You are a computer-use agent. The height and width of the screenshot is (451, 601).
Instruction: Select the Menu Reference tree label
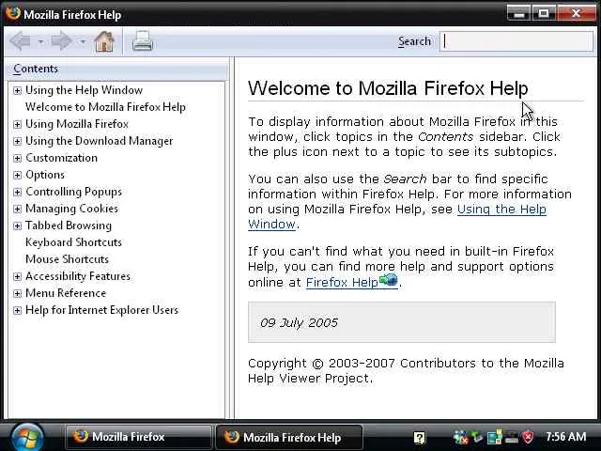pyautogui.click(x=66, y=293)
